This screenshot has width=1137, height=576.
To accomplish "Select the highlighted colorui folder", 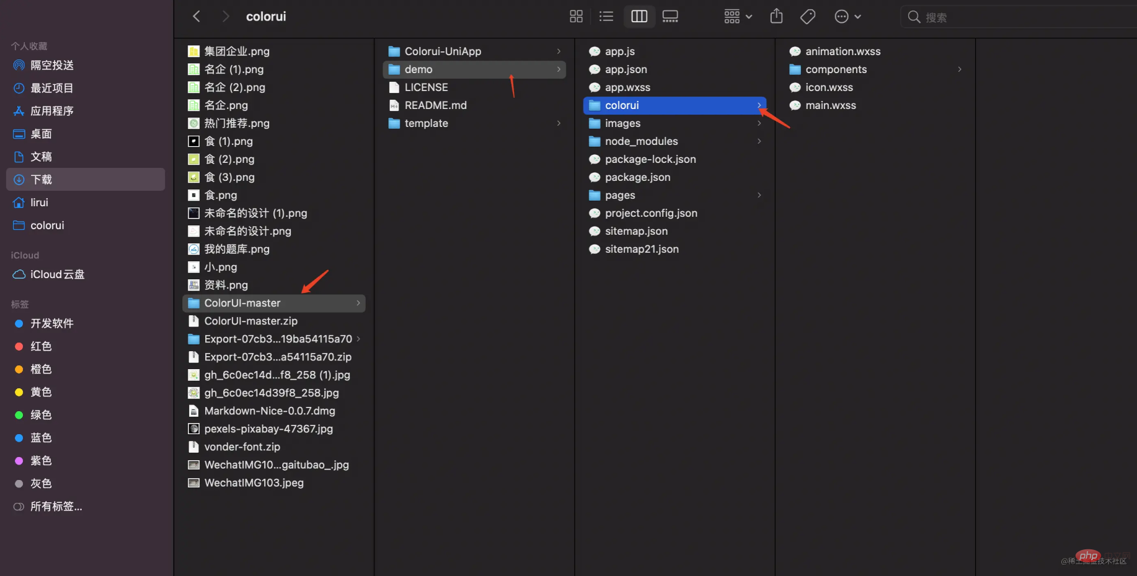I will point(675,105).
